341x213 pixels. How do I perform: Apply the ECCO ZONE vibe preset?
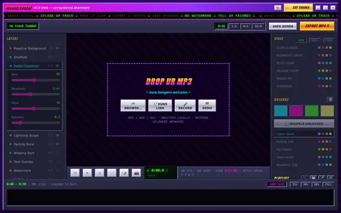pyautogui.click(x=304, y=63)
